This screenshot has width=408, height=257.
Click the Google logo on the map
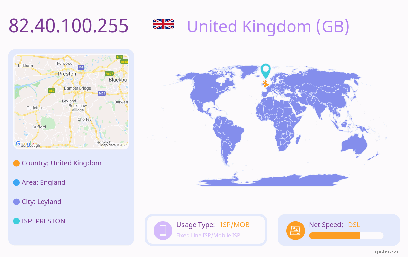tap(25, 144)
